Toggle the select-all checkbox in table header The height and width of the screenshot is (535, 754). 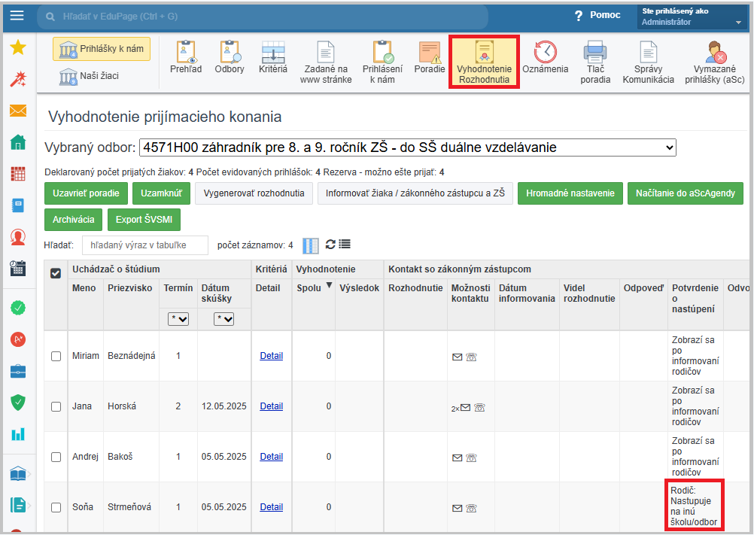56,273
